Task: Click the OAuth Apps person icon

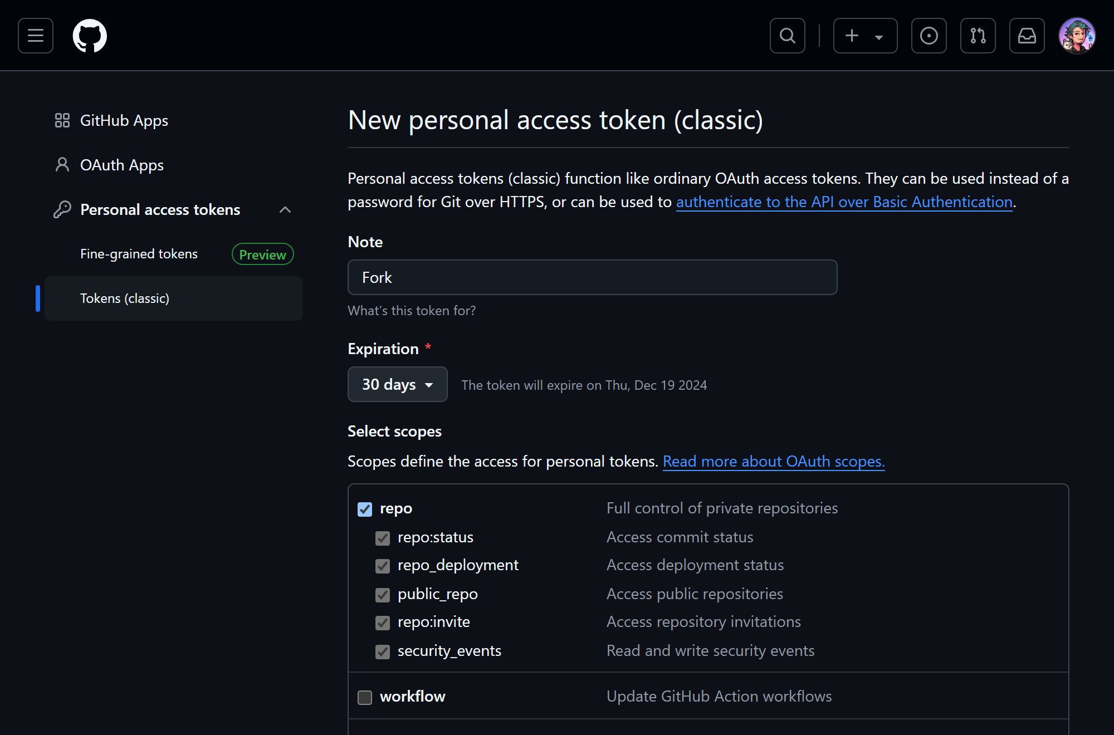Action: (x=62, y=165)
